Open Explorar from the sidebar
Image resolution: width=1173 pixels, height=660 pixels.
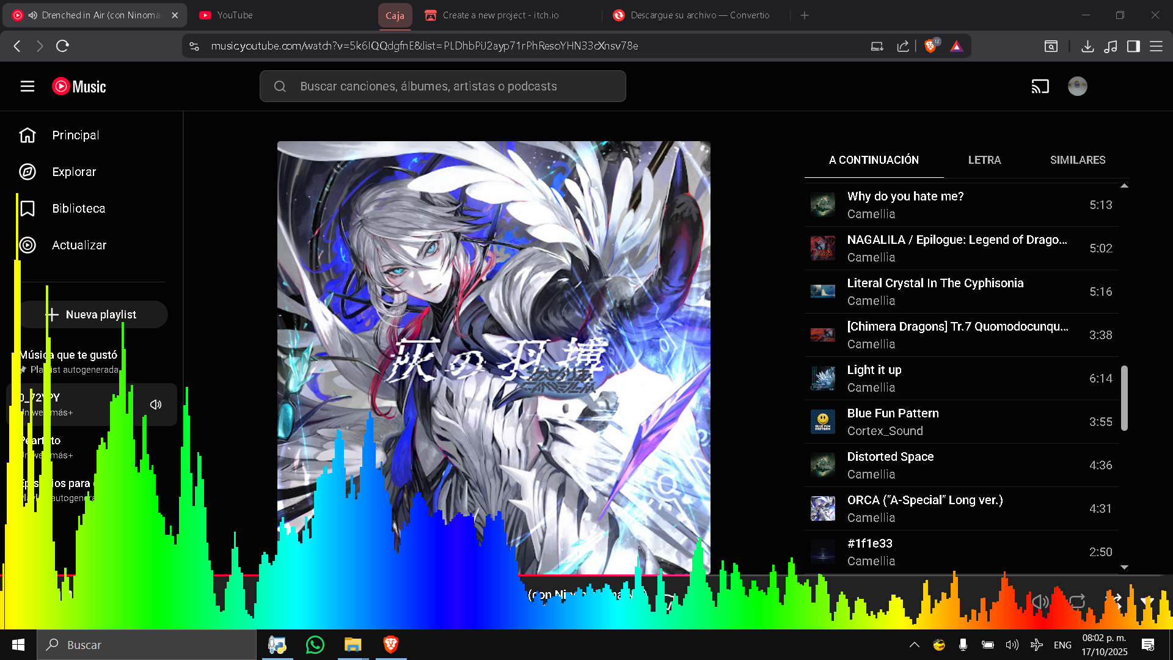[74, 172]
